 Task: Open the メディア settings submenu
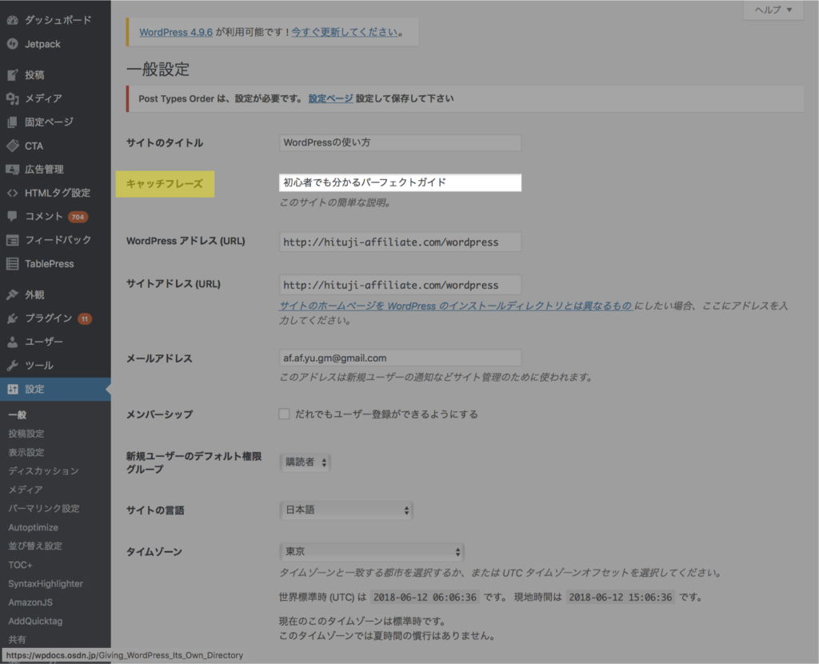26,490
